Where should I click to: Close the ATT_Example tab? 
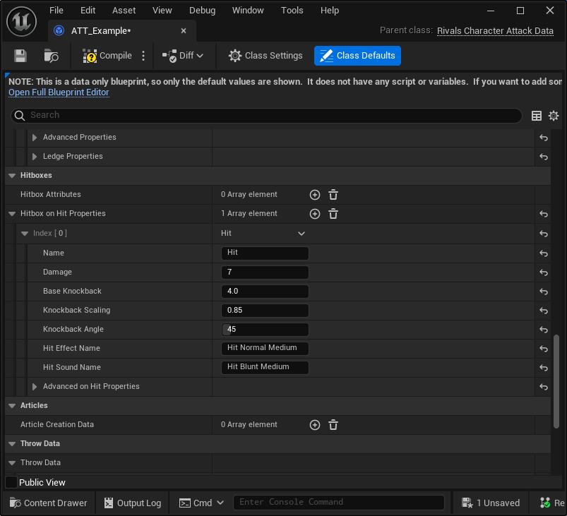pos(184,31)
